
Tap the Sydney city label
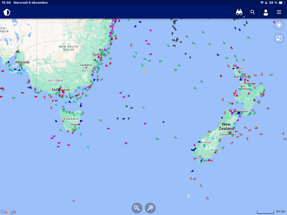click(98, 55)
